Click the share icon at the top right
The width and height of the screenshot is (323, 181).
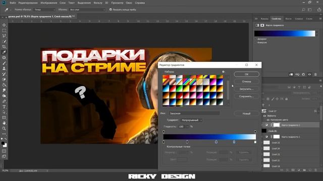[x=319, y=10]
